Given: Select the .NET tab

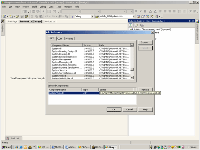Looking at the screenshot, I should point(52,38).
